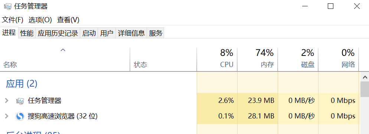
Task: Toggle sort order arrow above 名称 column
Action: [63, 50]
